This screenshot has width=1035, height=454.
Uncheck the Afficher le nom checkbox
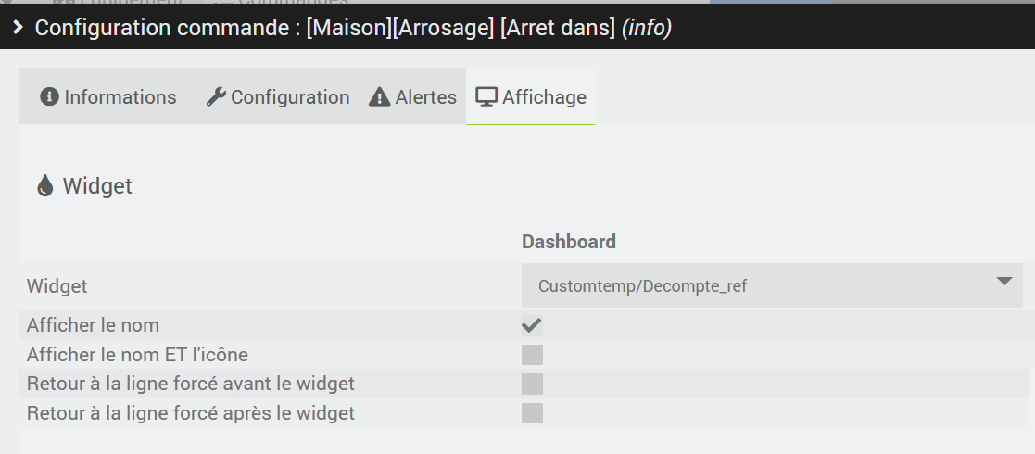[x=532, y=325]
